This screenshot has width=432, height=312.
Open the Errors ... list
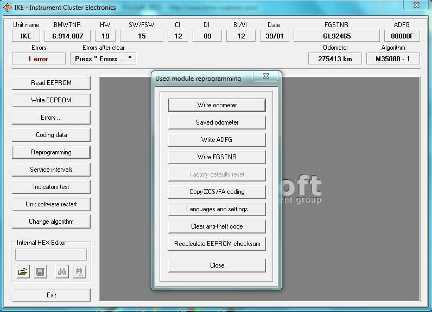[51, 118]
